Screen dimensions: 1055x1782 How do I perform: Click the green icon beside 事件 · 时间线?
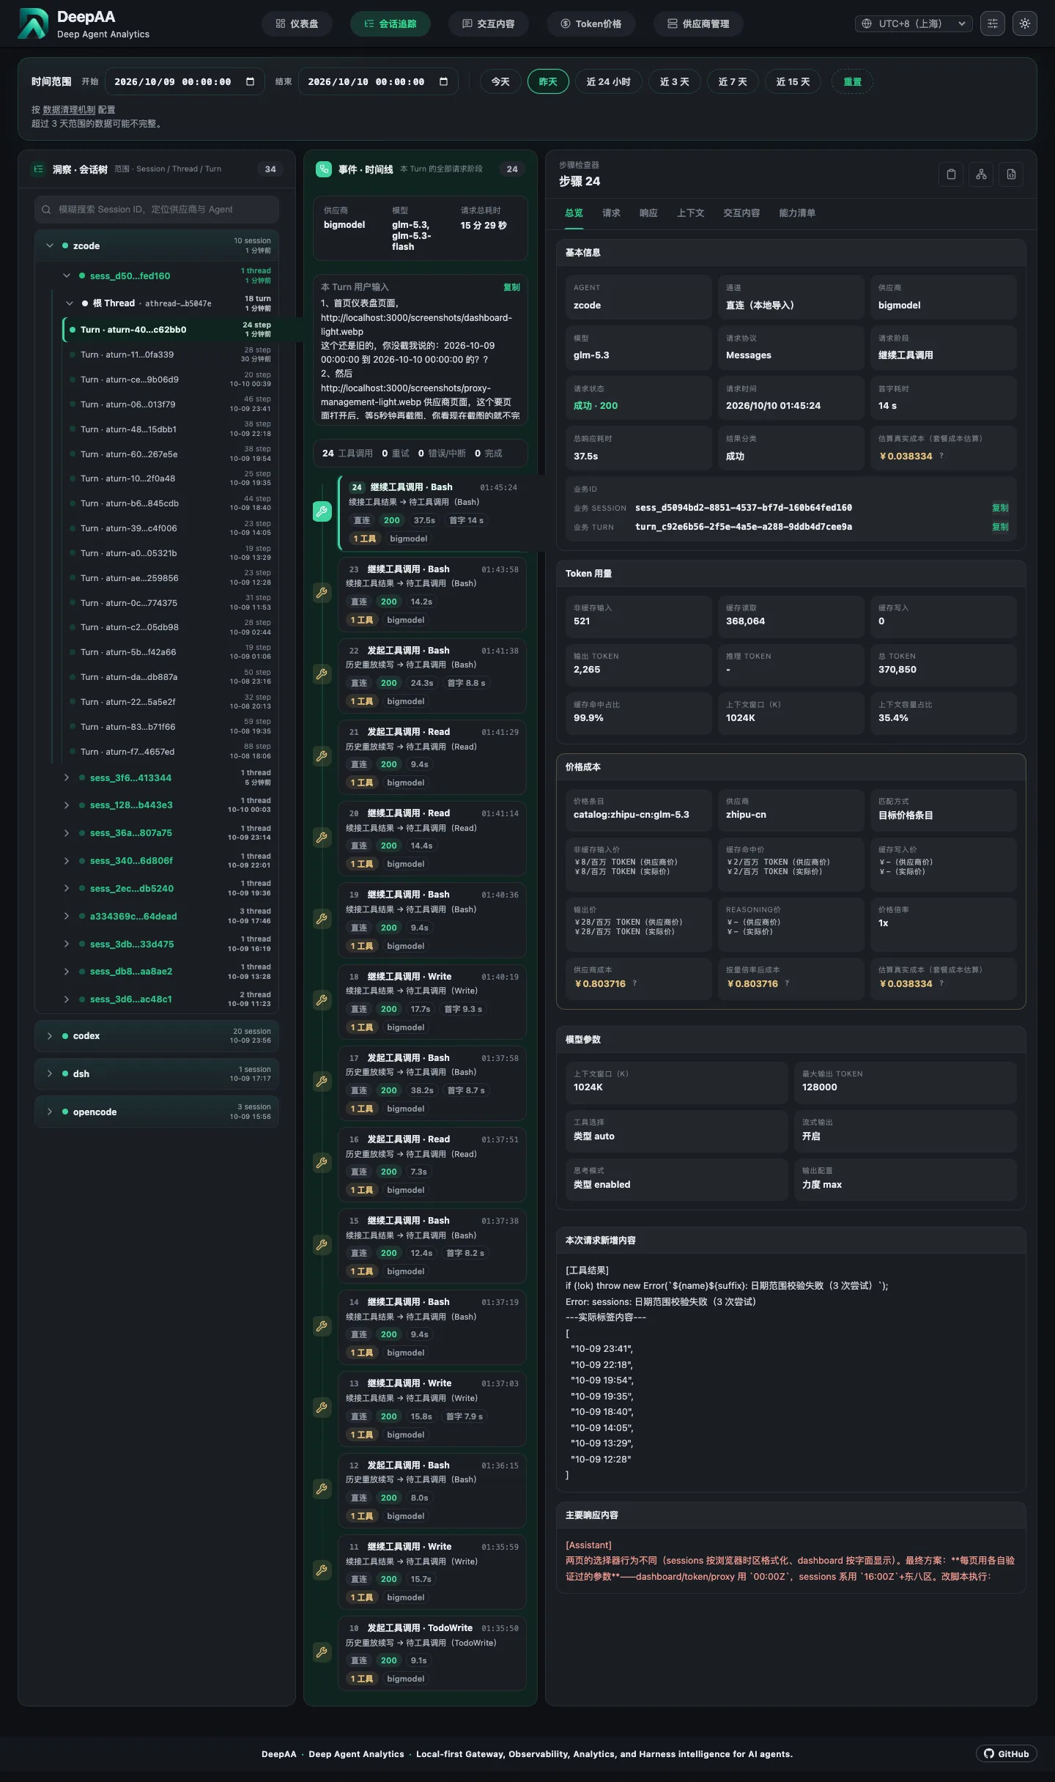(x=324, y=169)
